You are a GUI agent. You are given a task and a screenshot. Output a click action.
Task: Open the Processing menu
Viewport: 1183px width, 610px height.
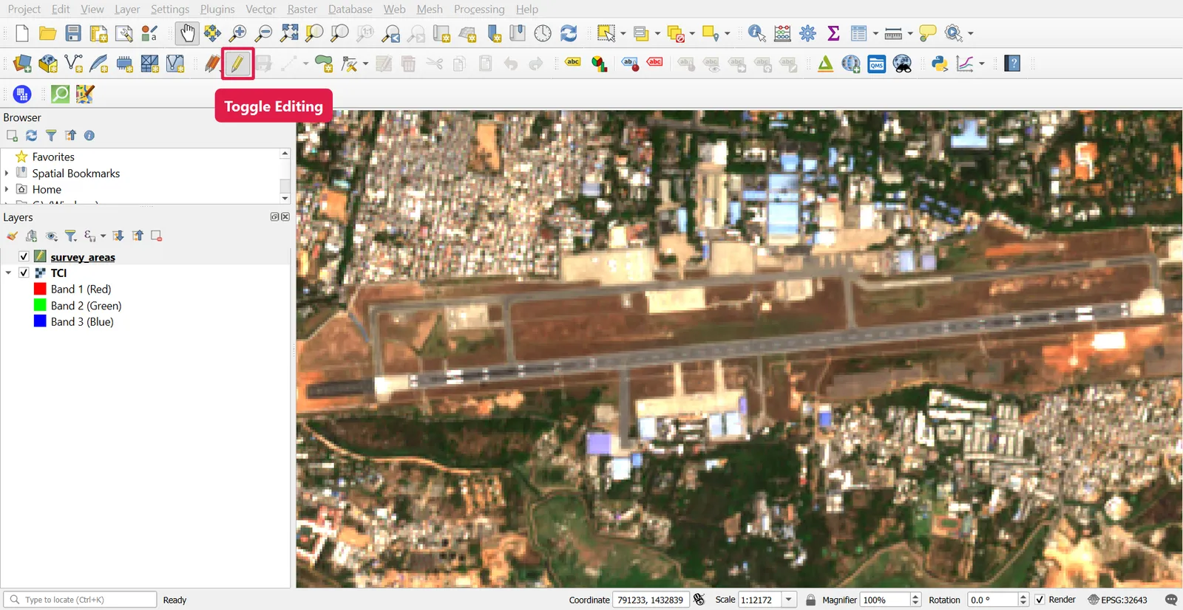point(479,9)
